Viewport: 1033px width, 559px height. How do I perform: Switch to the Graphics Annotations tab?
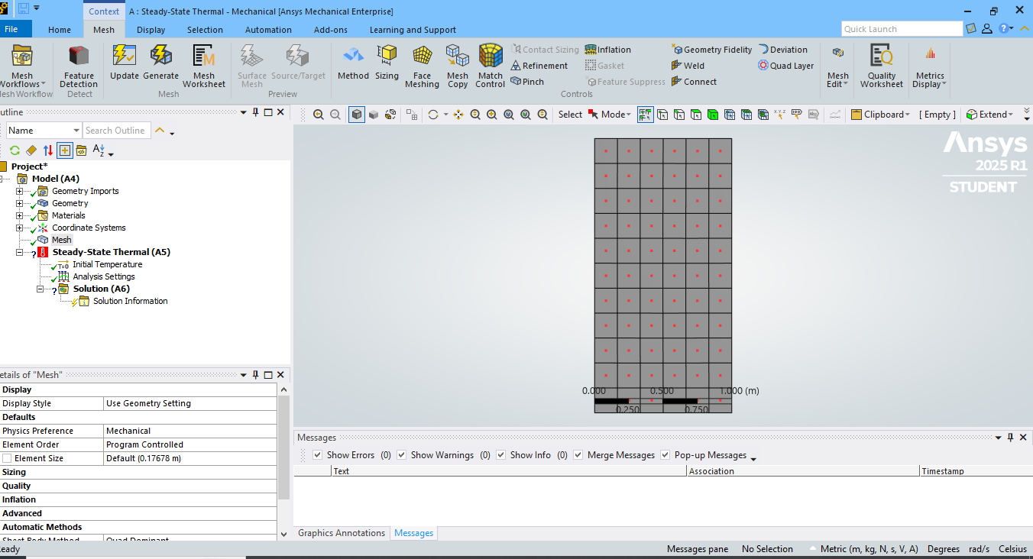pyautogui.click(x=342, y=533)
